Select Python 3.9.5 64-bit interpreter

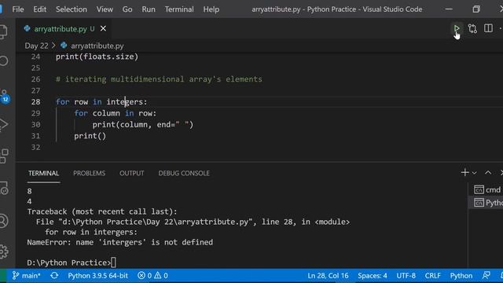[97, 276]
